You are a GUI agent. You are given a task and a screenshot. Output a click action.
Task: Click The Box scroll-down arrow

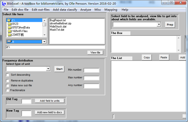click(179, 50)
